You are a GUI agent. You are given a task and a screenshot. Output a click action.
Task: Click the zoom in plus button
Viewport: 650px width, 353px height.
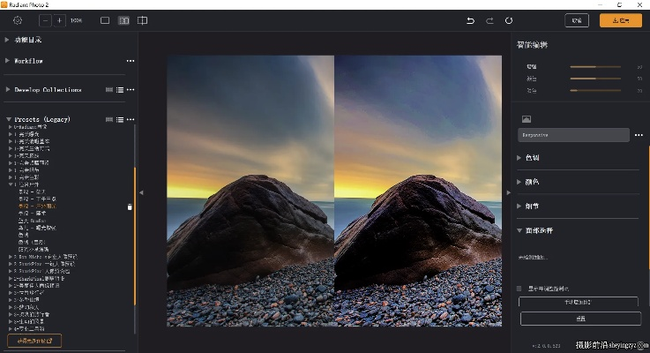pyautogui.click(x=59, y=19)
